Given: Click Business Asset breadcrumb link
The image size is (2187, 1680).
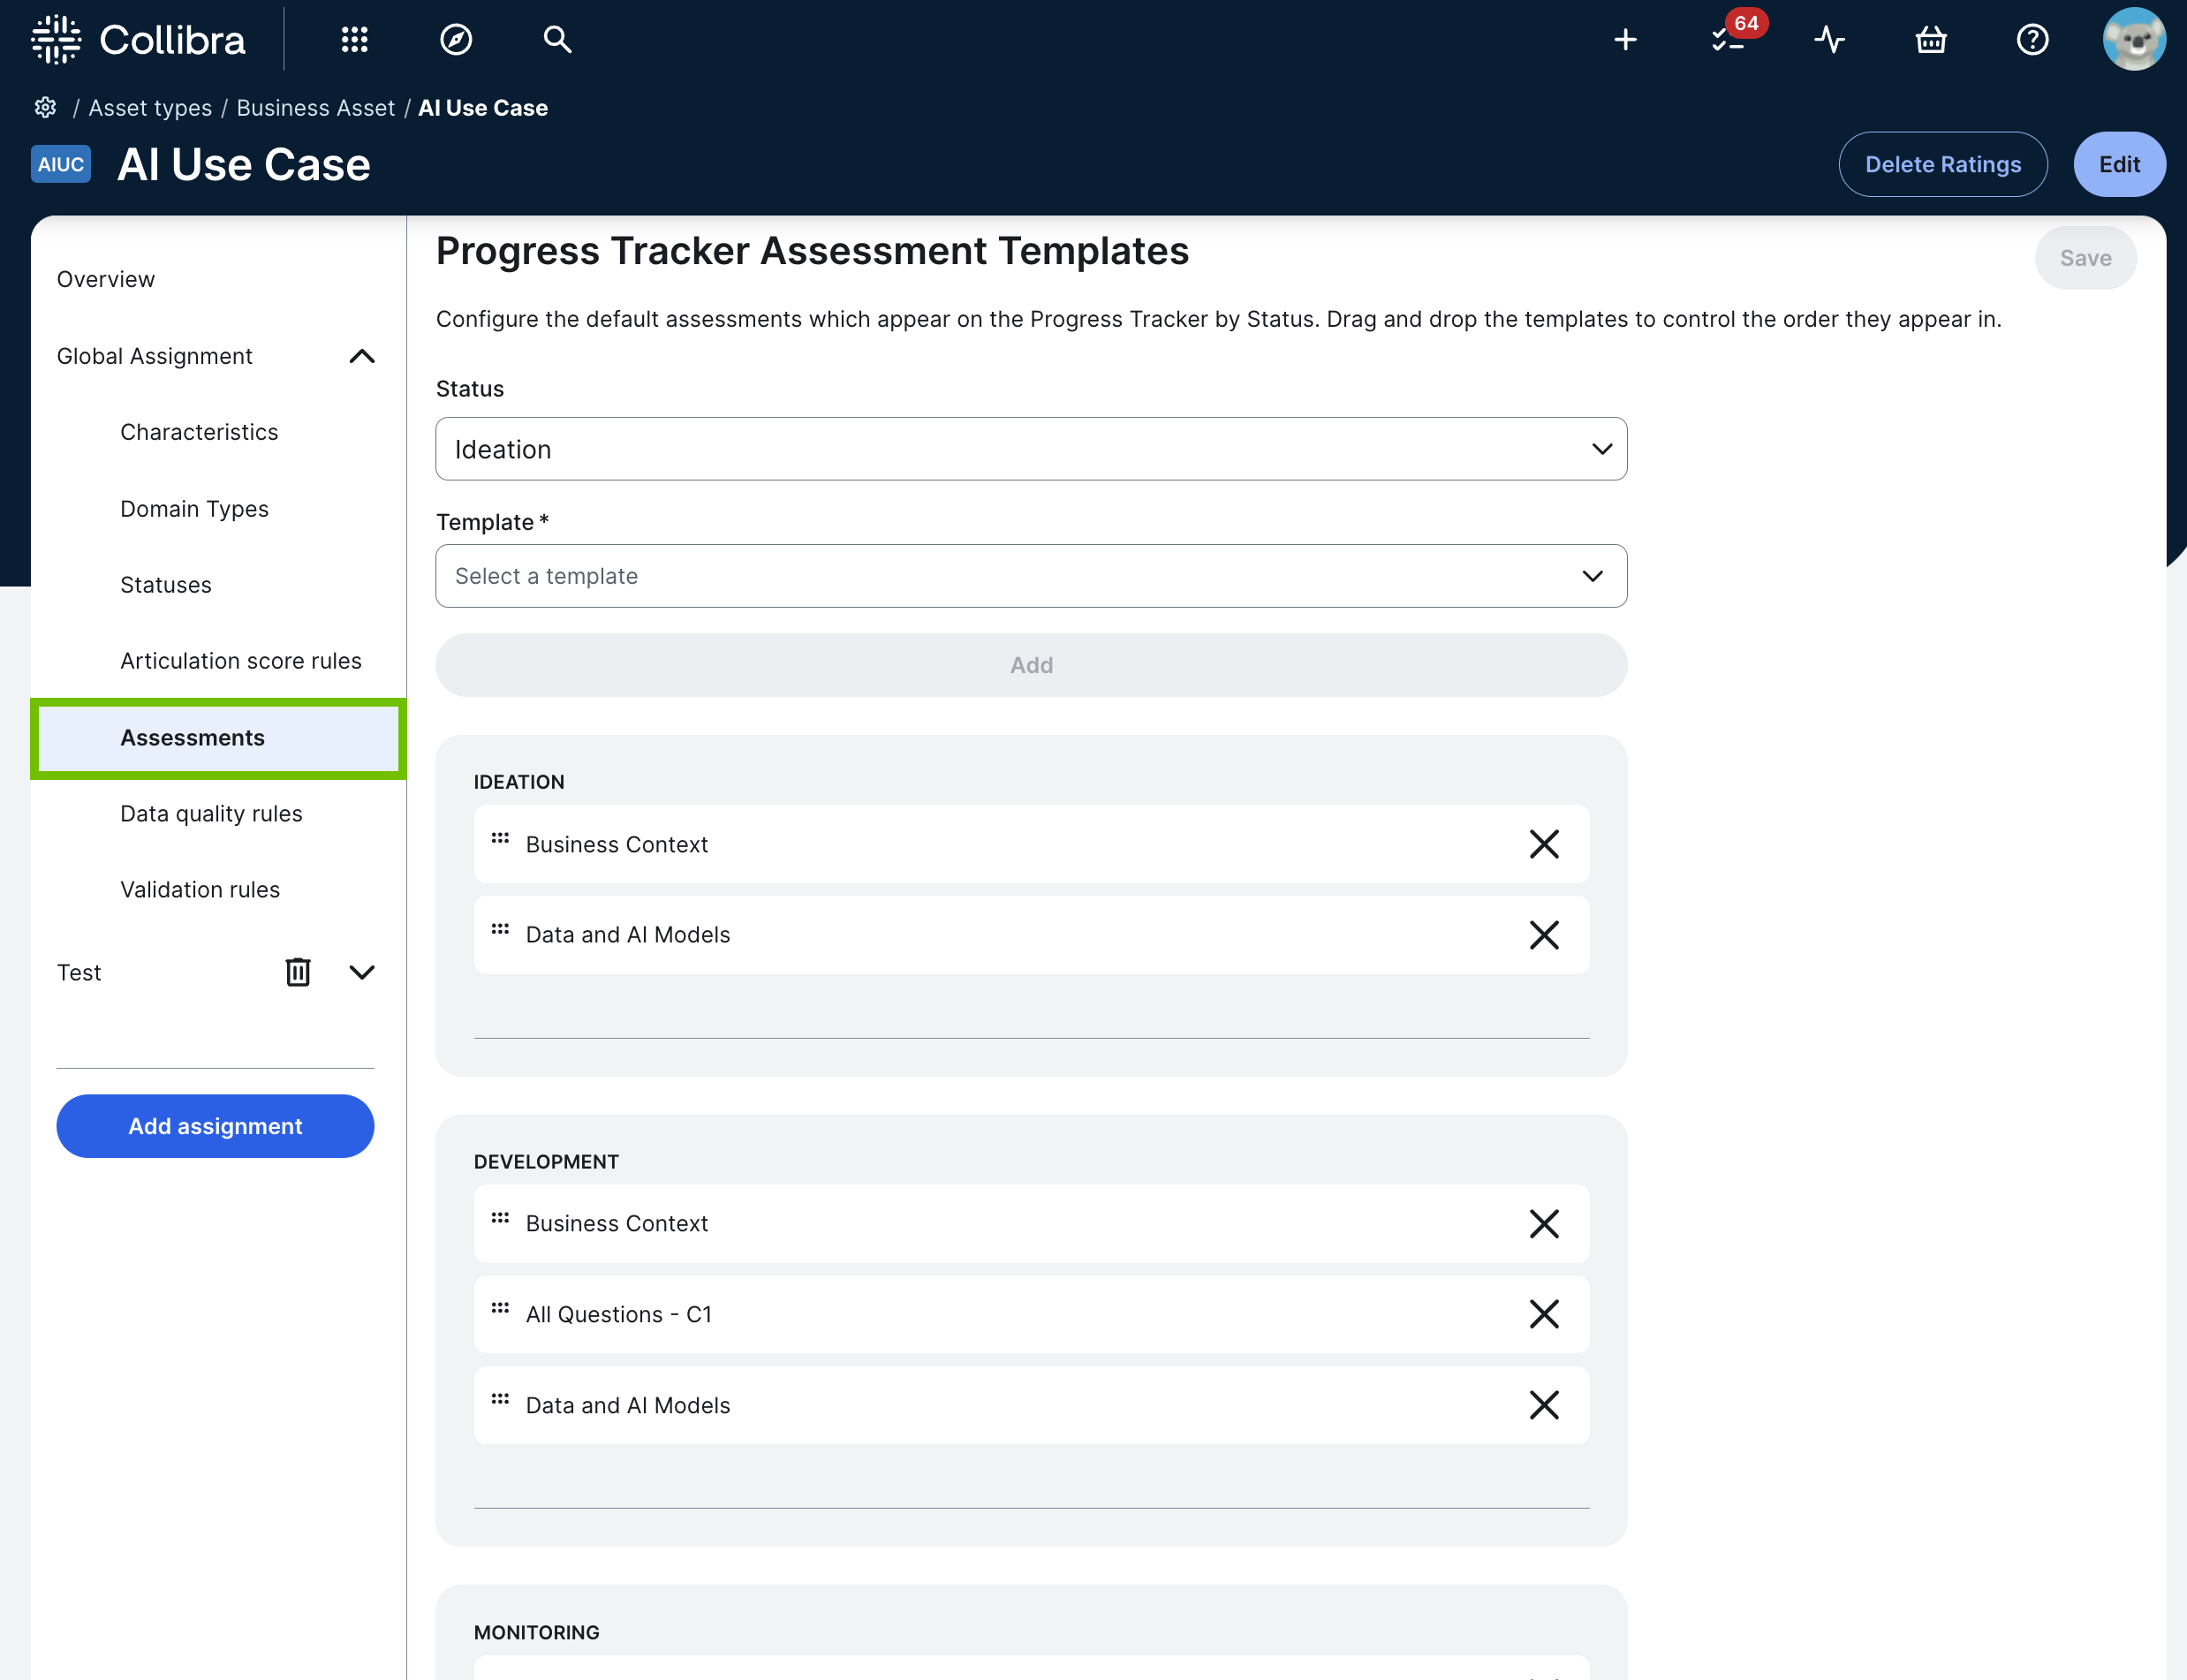Looking at the screenshot, I should (315, 108).
